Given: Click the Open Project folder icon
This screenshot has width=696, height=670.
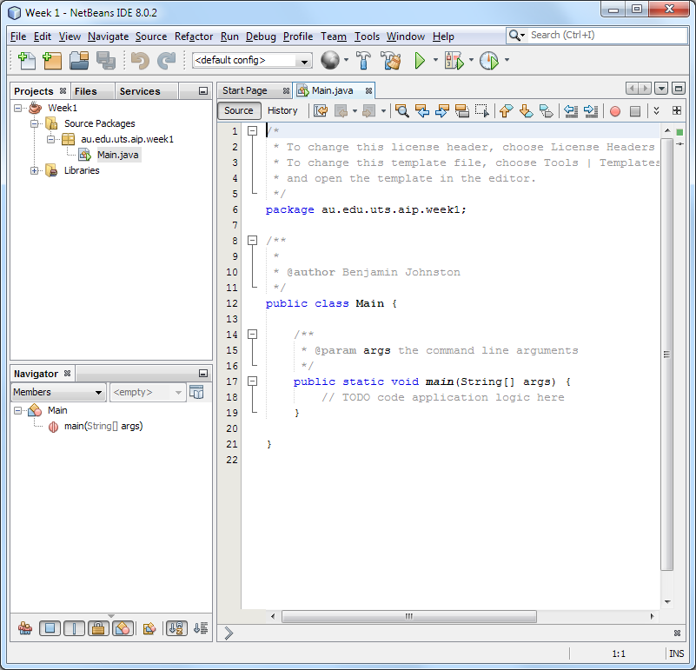Looking at the screenshot, I should [x=79, y=61].
